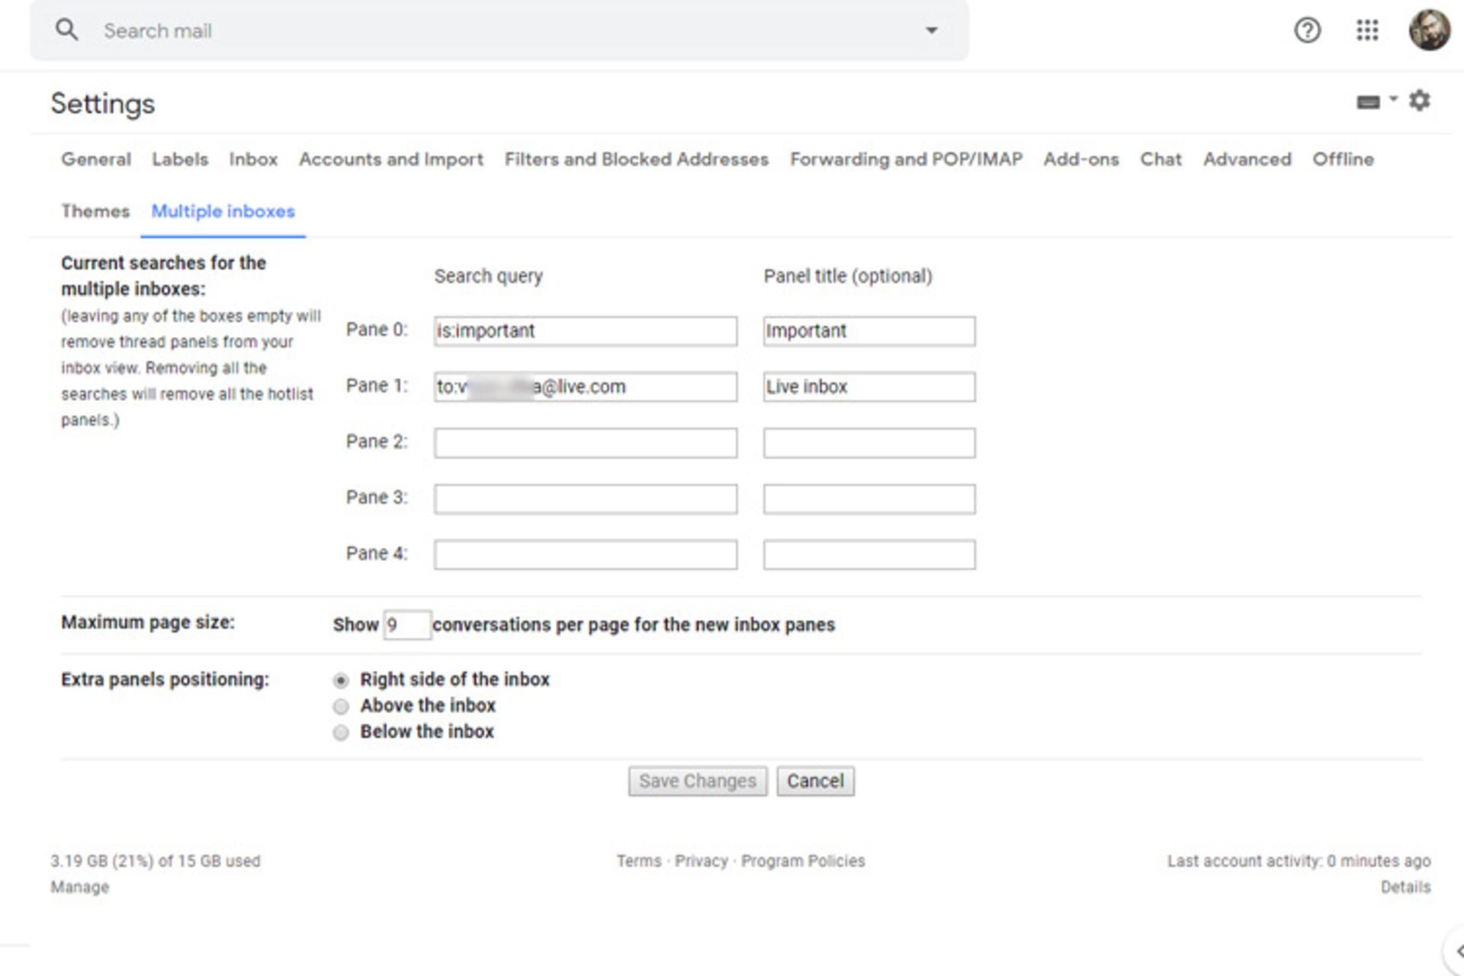Switch to Filters and Blocked Addresses tab
The width and height of the screenshot is (1464, 976).
click(x=636, y=159)
